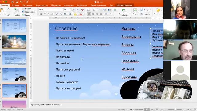Select the Вид tab
Screen dimensions: 197x111
111,5
